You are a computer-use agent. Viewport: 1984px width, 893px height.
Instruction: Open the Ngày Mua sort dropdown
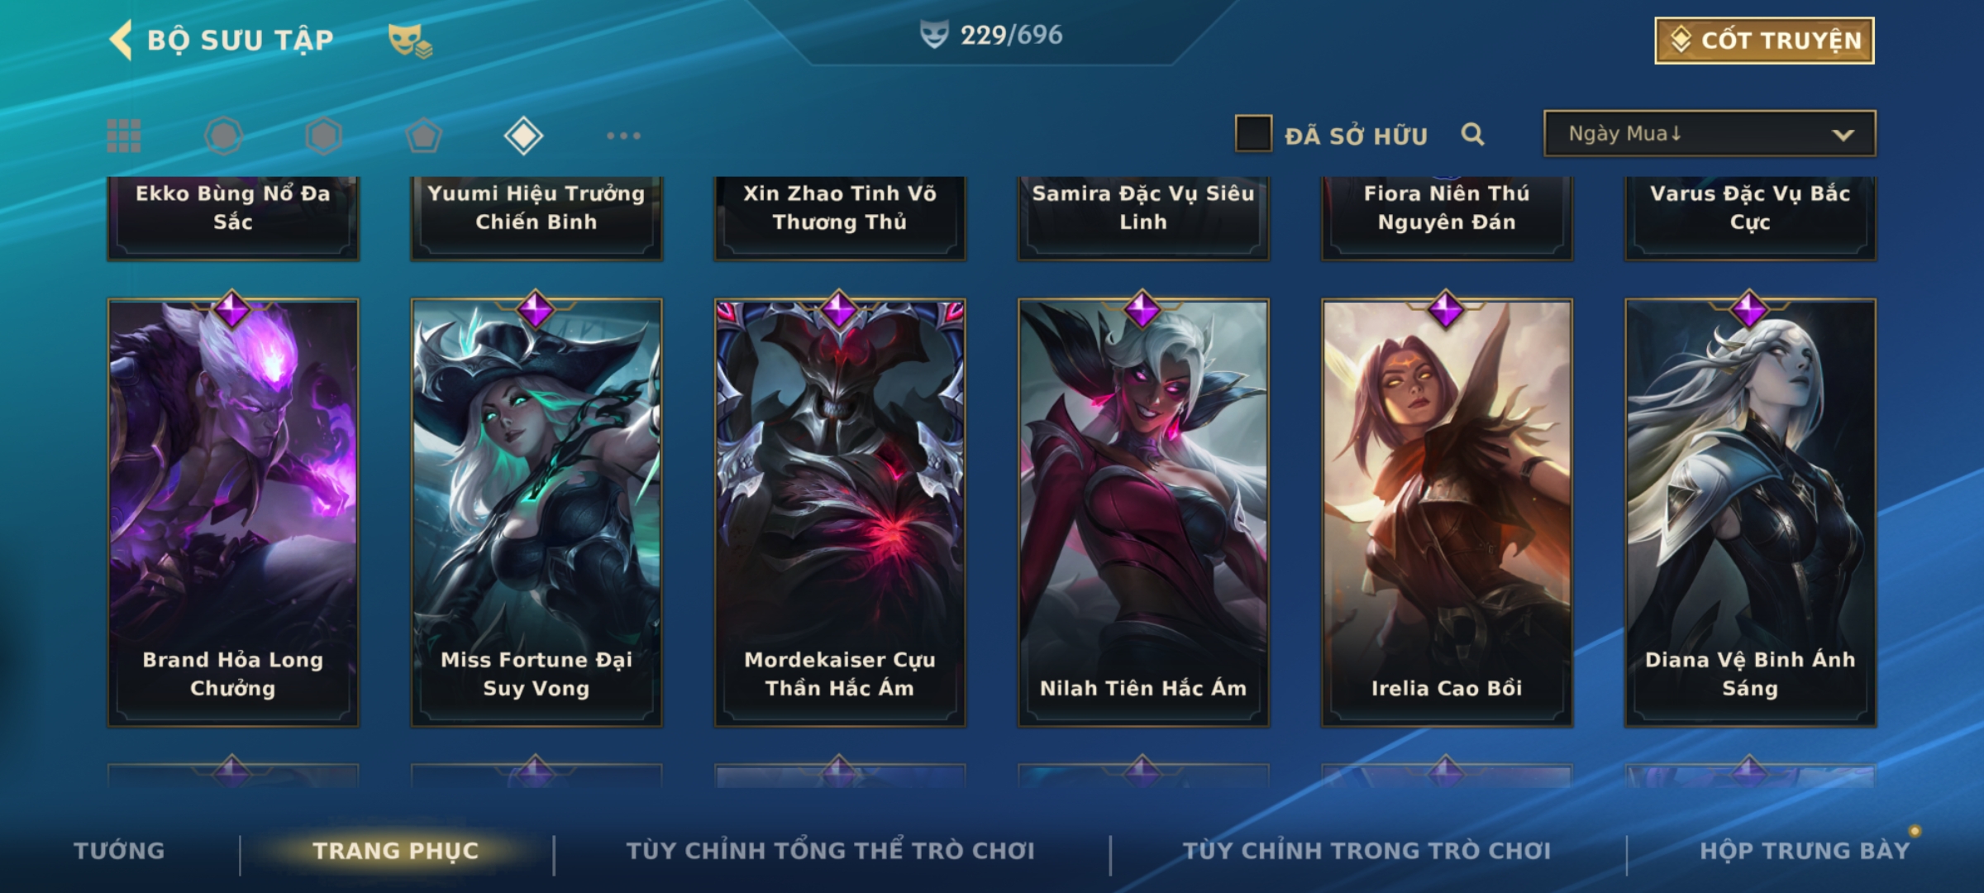(1710, 133)
